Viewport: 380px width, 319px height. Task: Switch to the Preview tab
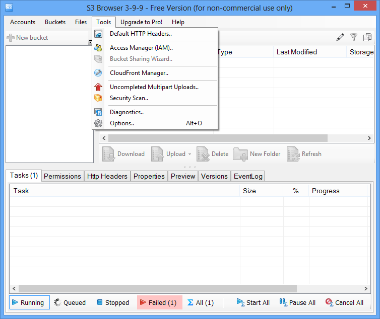pyautogui.click(x=183, y=176)
